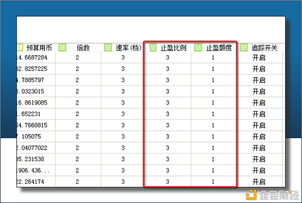Select the 倍数 column header label

click(x=83, y=48)
